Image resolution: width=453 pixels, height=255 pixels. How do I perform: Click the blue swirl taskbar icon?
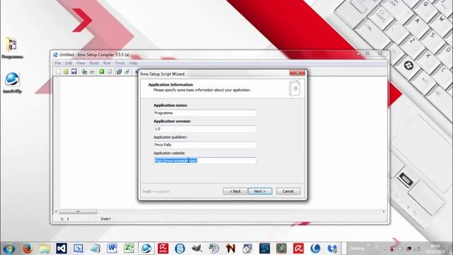(x=315, y=249)
